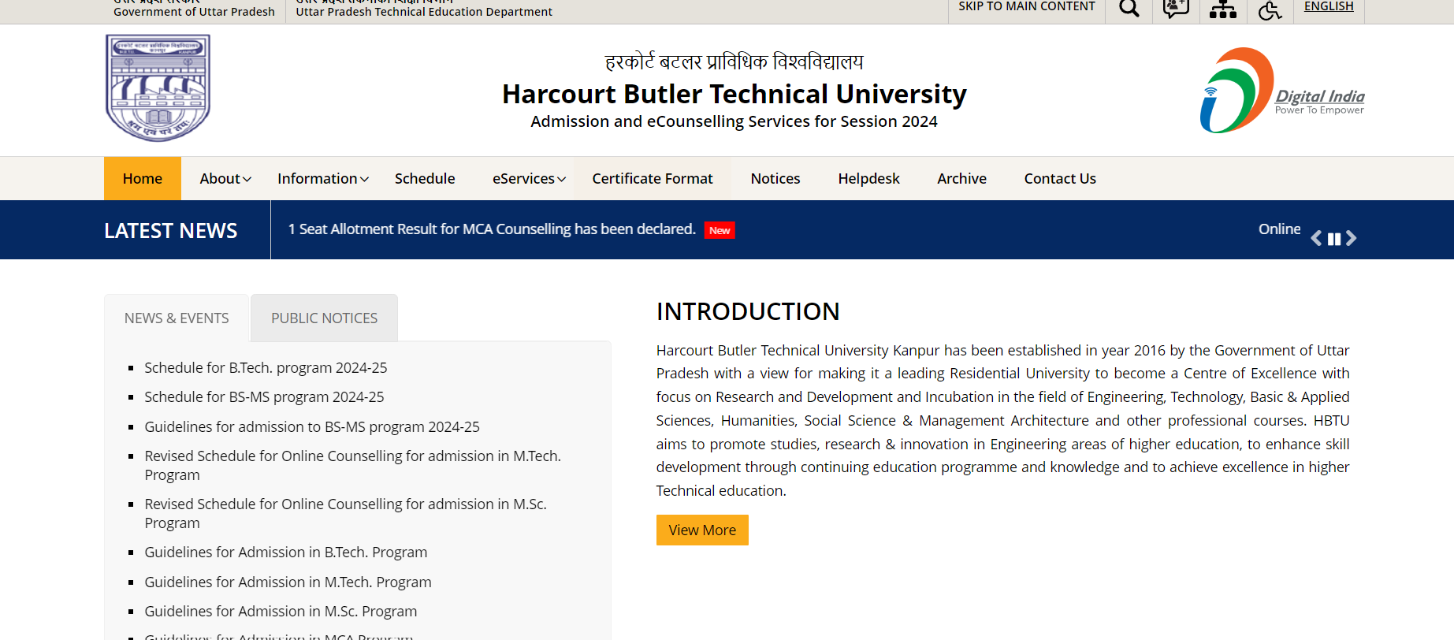Open Revised Schedule for M.Sc. counselling
Viewport: 1454px width, 640px height.
pos(345,513)
